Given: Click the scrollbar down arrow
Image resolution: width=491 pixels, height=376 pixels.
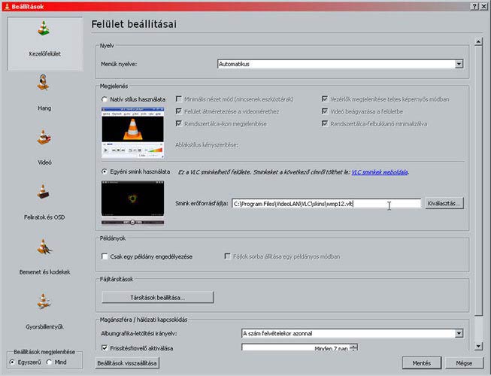Looking at the screenshot, I should [478, 346].
